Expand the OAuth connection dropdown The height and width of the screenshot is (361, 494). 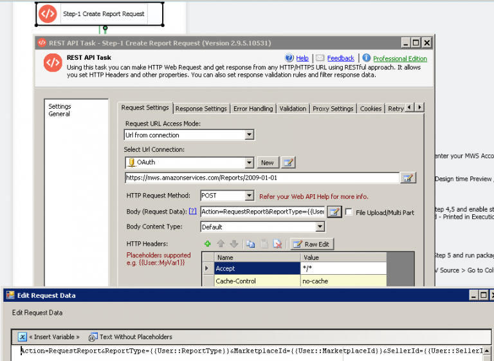pyautogui.click(x=249, y=163)
